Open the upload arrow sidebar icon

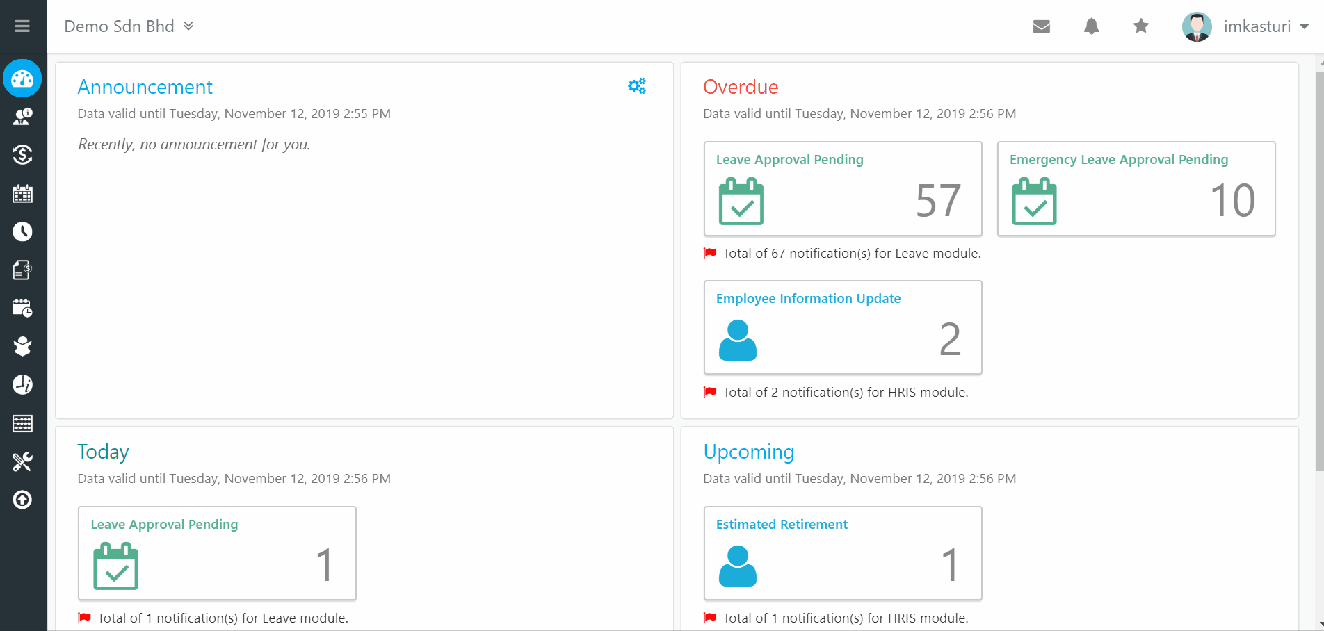coord(22,500)
